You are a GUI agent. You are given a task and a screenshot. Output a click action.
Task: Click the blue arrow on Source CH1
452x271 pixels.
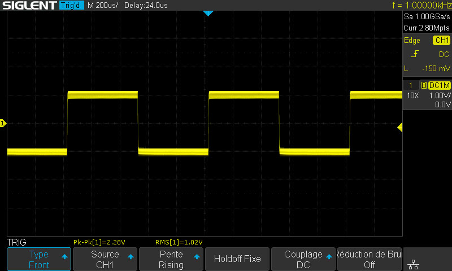tap(131, 256)
